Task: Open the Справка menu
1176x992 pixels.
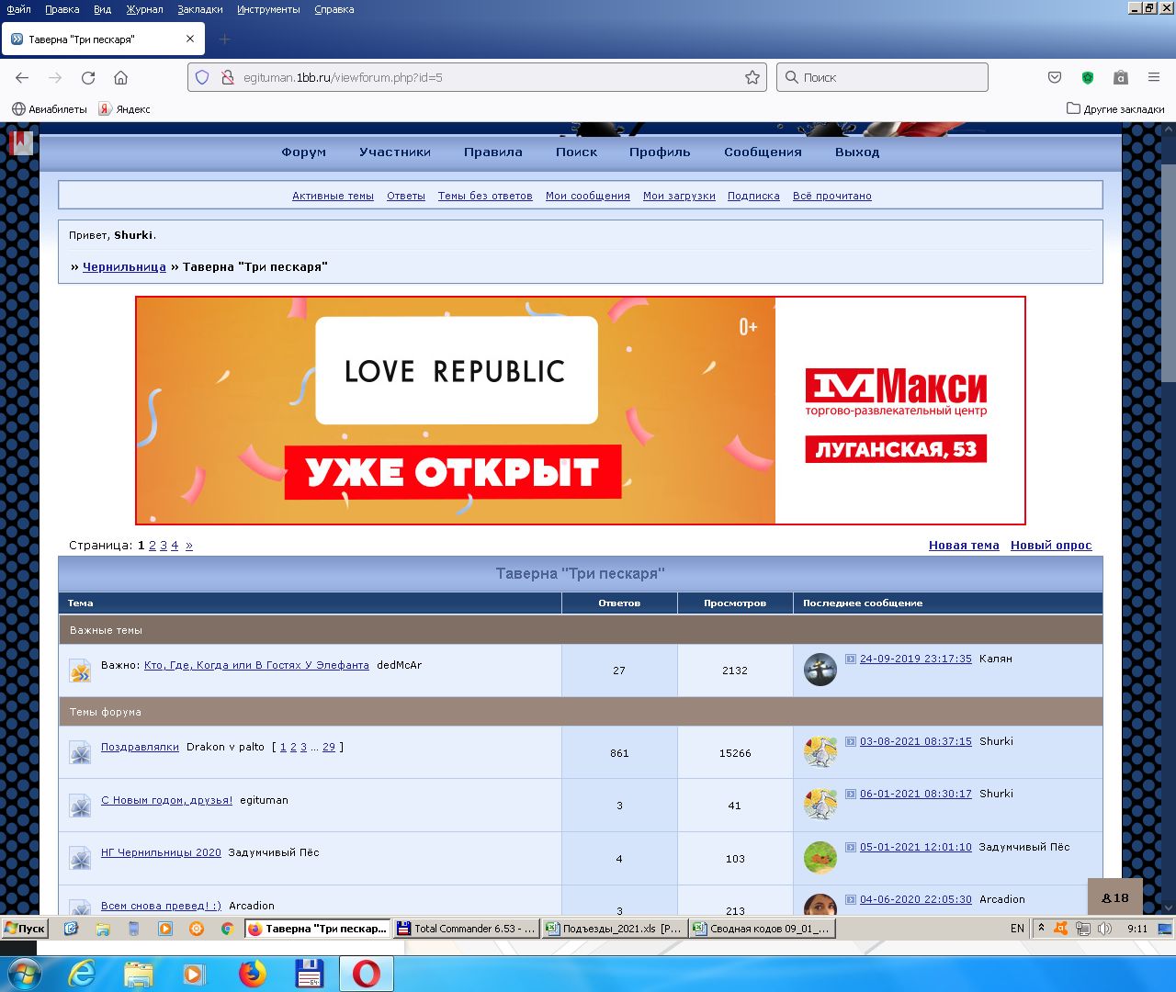Action: 334,9
